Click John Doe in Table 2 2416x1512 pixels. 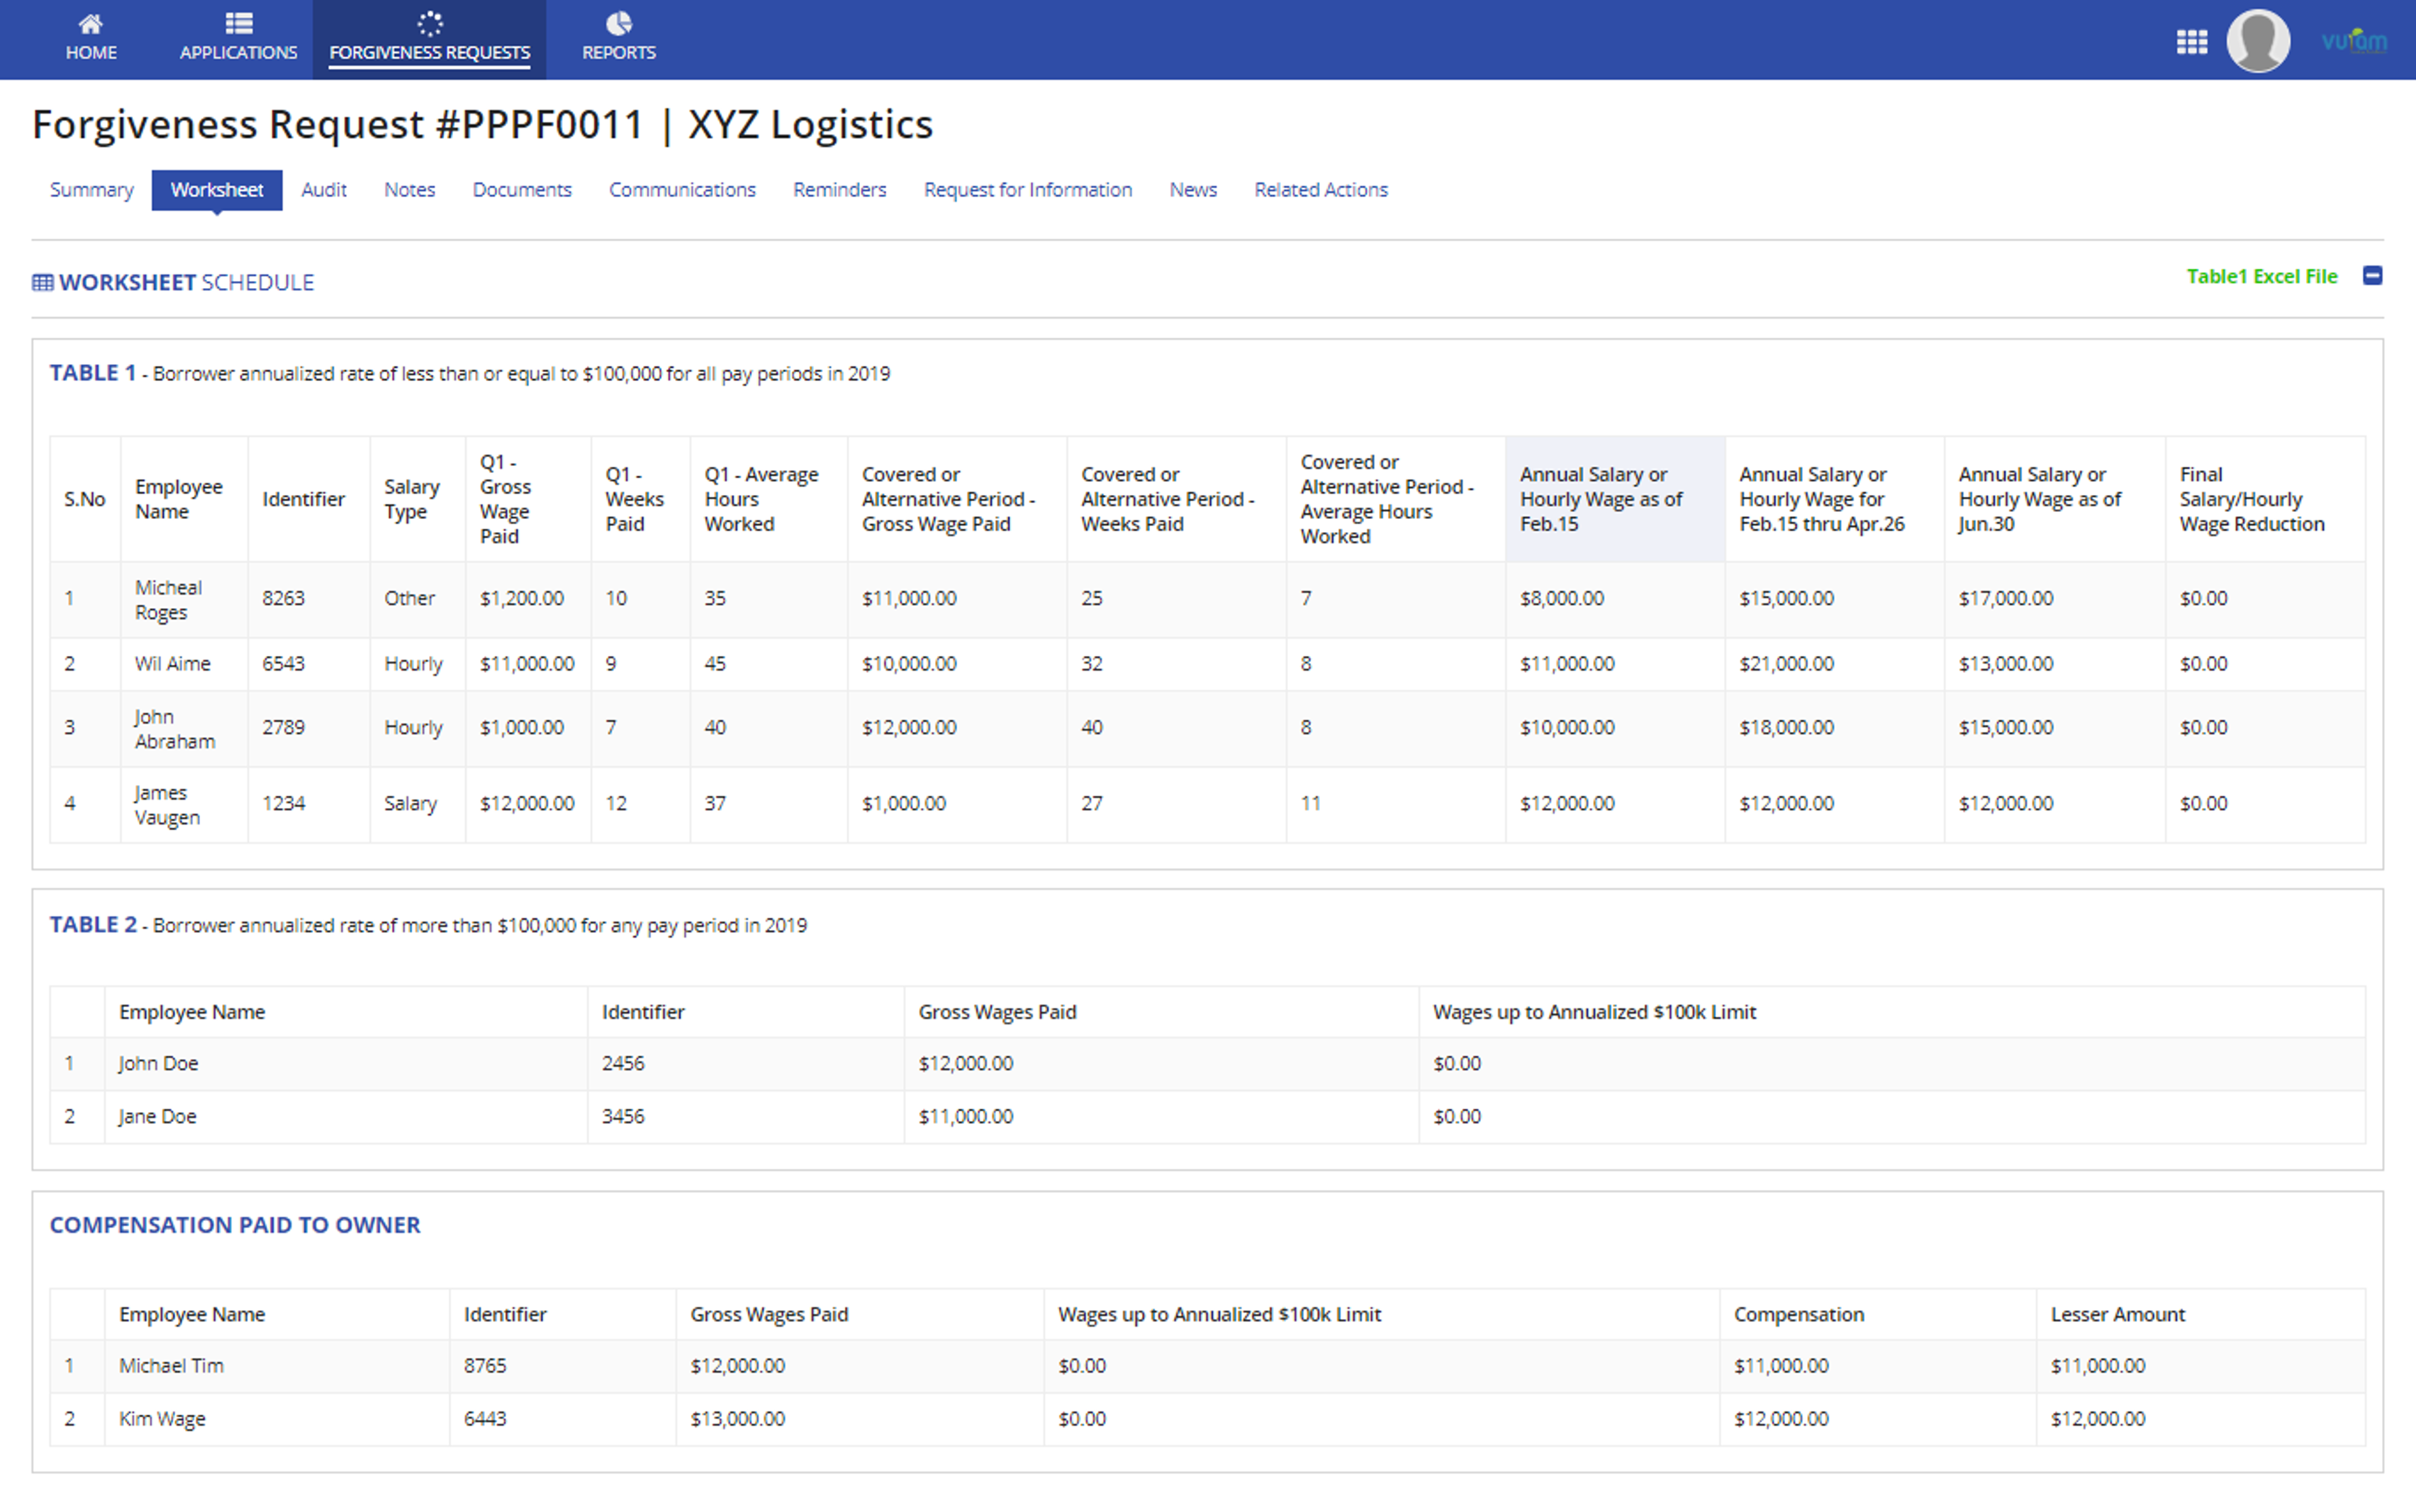(x=158, y=1064)
